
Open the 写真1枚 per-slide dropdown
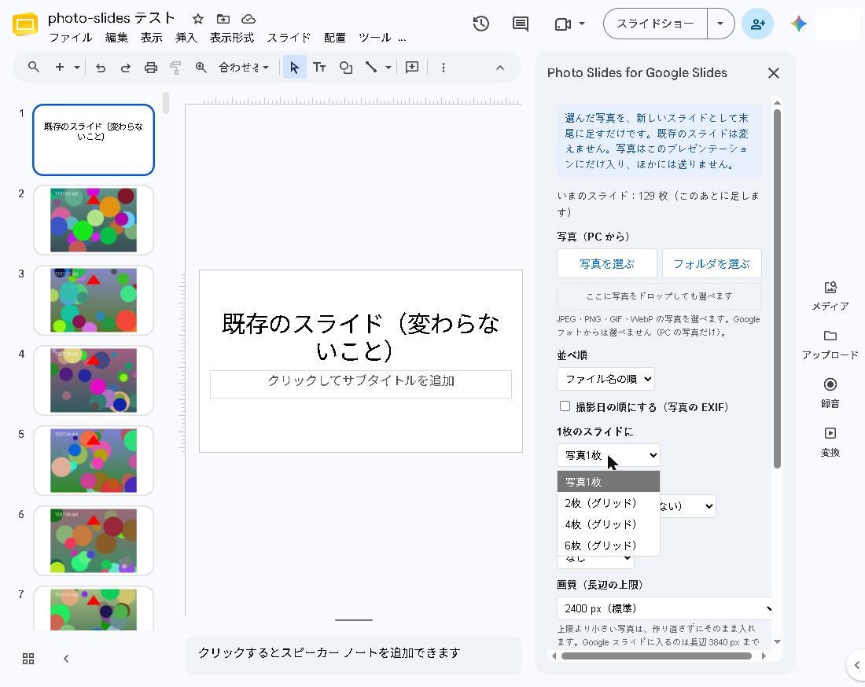pos(608,455)
